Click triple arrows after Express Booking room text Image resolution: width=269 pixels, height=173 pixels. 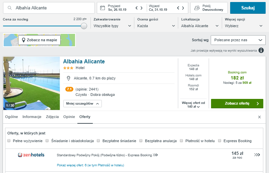pos(155,155)
